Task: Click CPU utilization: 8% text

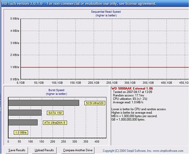Action: pyautogui.click(x=130, y=99)
